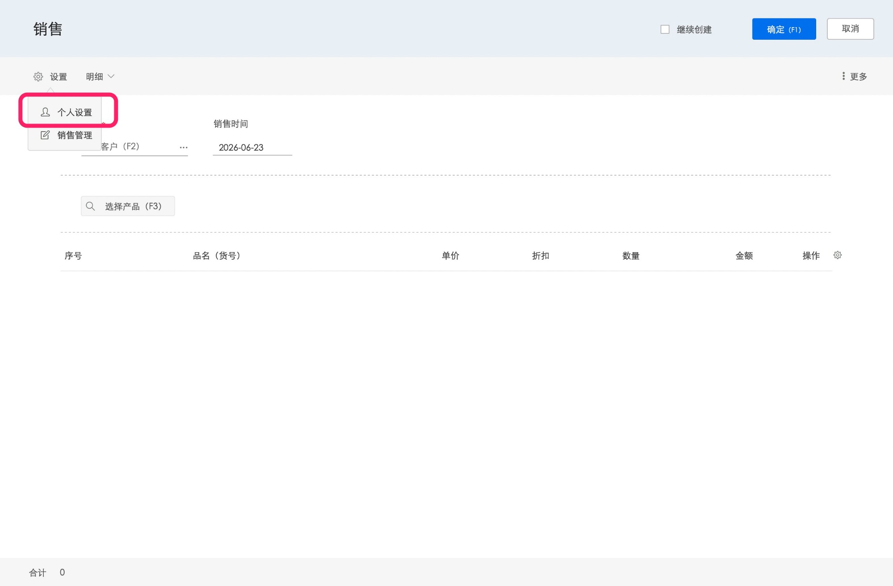Expand the 明细 dropdown
This screenshot has height=586, width=893.
coord(100,77)
